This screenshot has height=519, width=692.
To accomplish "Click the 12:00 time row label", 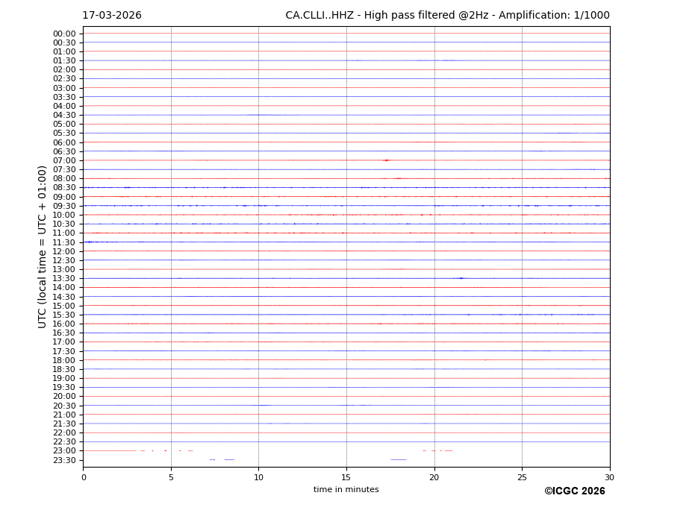I will tap(64, 251).
